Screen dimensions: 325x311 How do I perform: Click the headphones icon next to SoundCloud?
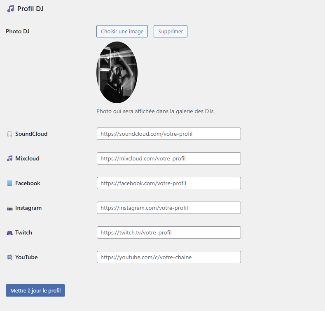pos(10,134)
